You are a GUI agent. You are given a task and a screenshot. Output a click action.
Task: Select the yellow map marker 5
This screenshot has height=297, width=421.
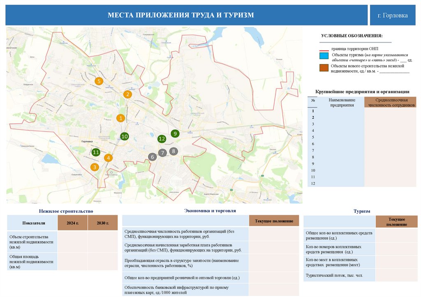tap(99, 81)
